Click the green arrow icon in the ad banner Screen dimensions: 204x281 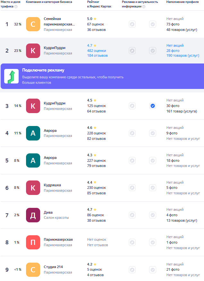11,76
